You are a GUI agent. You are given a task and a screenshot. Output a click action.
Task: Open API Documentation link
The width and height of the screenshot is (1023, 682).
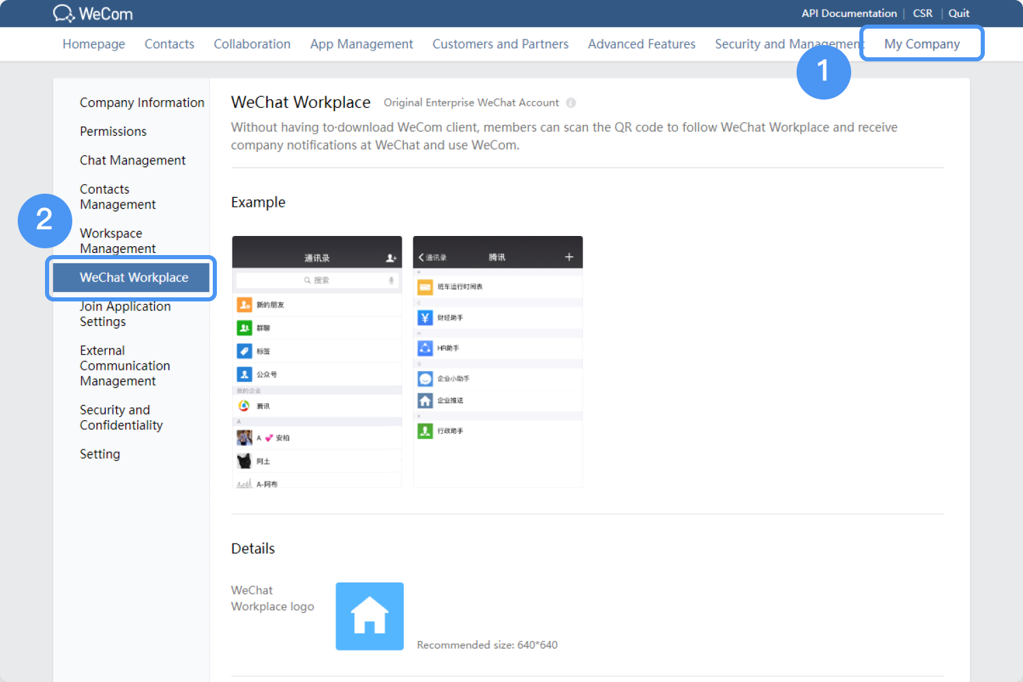click(849, 13)
